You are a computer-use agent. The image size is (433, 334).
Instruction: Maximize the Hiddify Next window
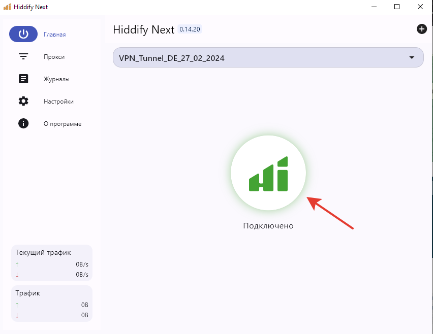pyautogui.click(x=397, y=7)
